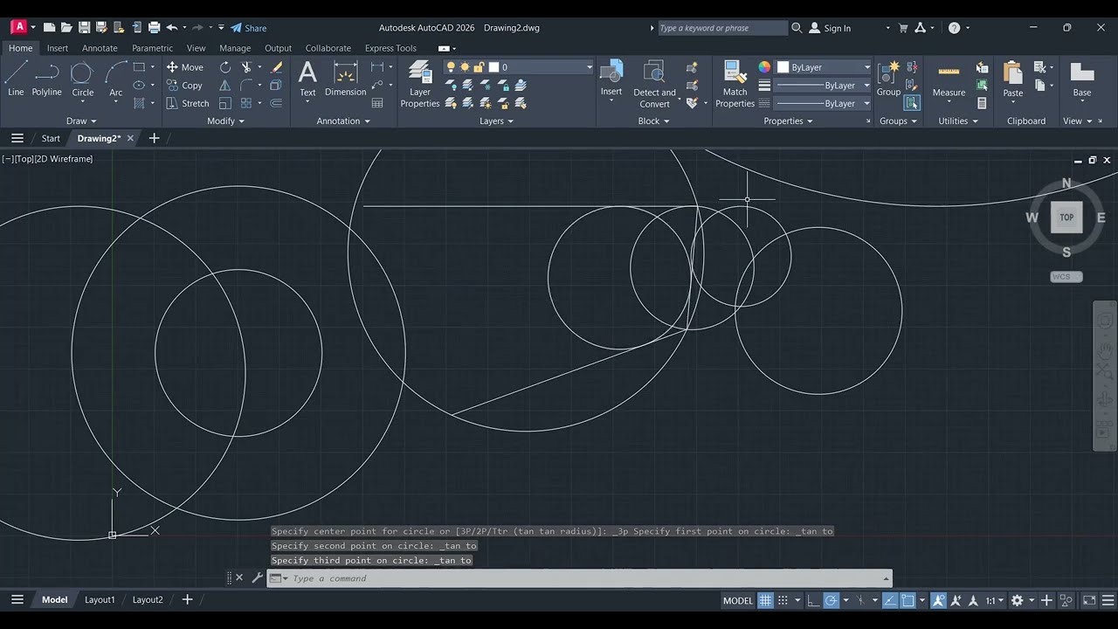
Task: Open the Parametric ribbon tab
Action: pyautogui.click(x=152, y=48)
